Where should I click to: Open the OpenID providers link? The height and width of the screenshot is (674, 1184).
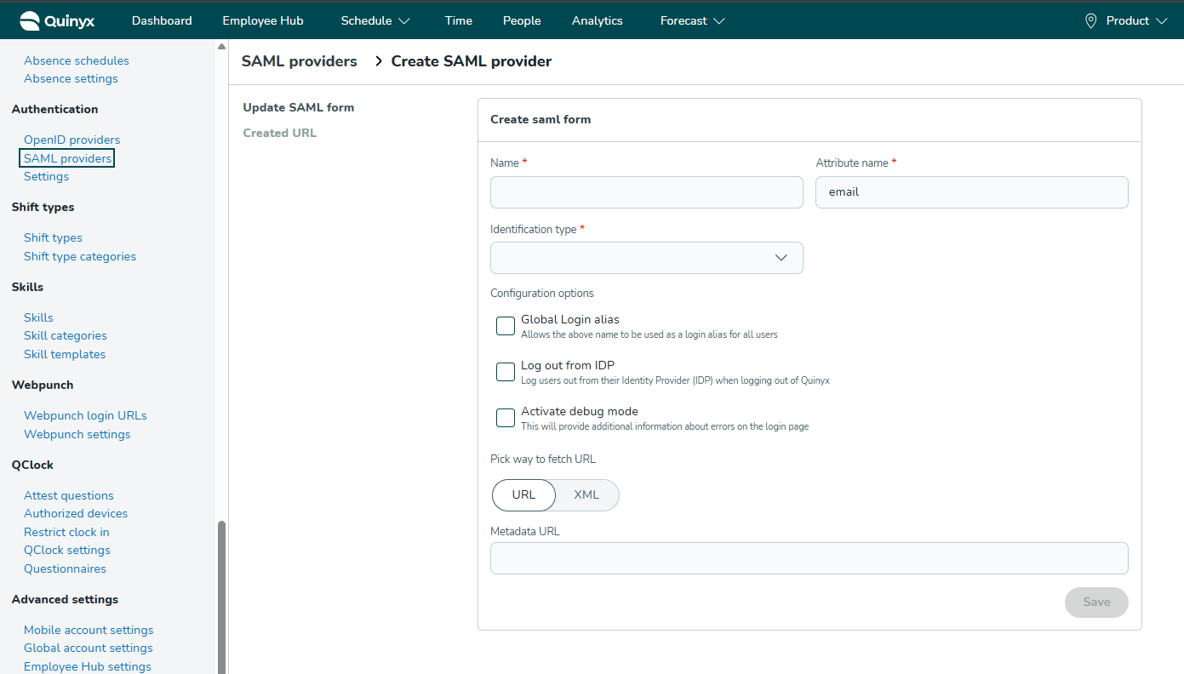point(71,140)
